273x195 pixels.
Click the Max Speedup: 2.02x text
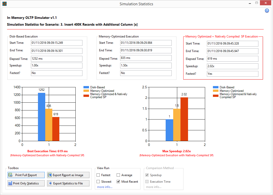point(176,151)
